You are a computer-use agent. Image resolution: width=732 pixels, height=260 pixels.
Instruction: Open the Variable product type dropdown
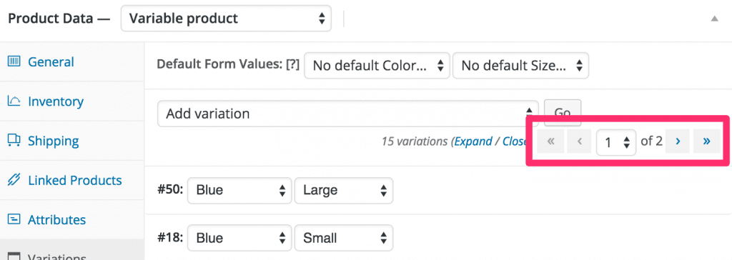pyautogui.click(x=226, y=19)
